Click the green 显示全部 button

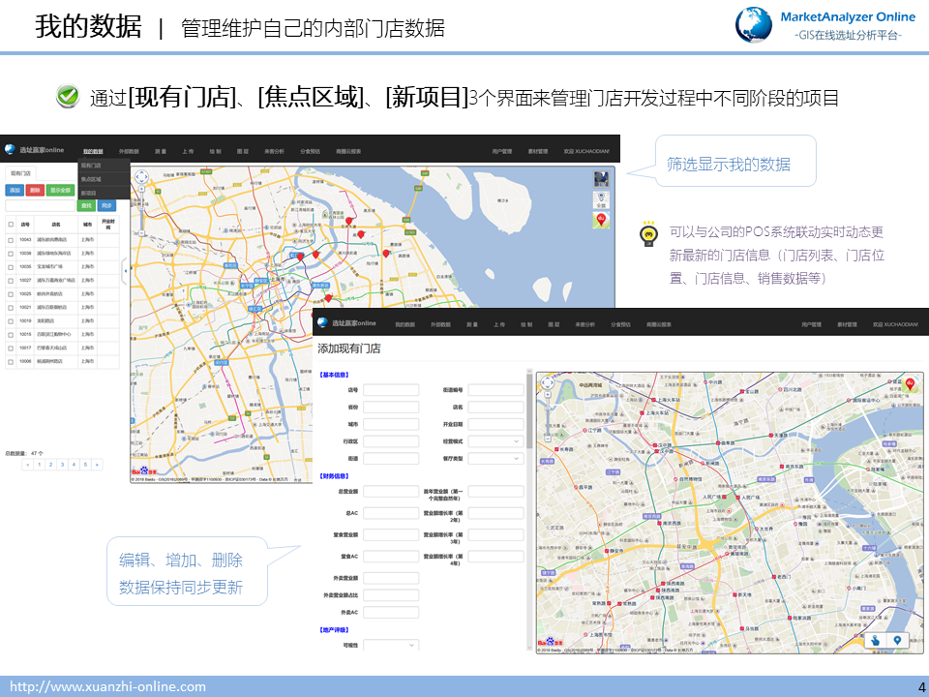tap(60, 191)
